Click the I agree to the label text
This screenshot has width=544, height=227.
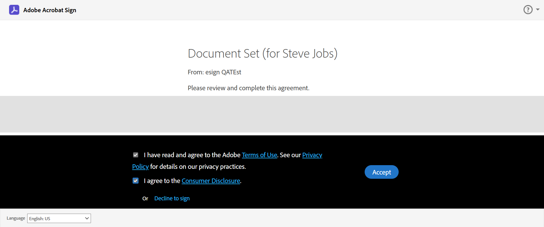pyautogui.click(x=162, y=181)
